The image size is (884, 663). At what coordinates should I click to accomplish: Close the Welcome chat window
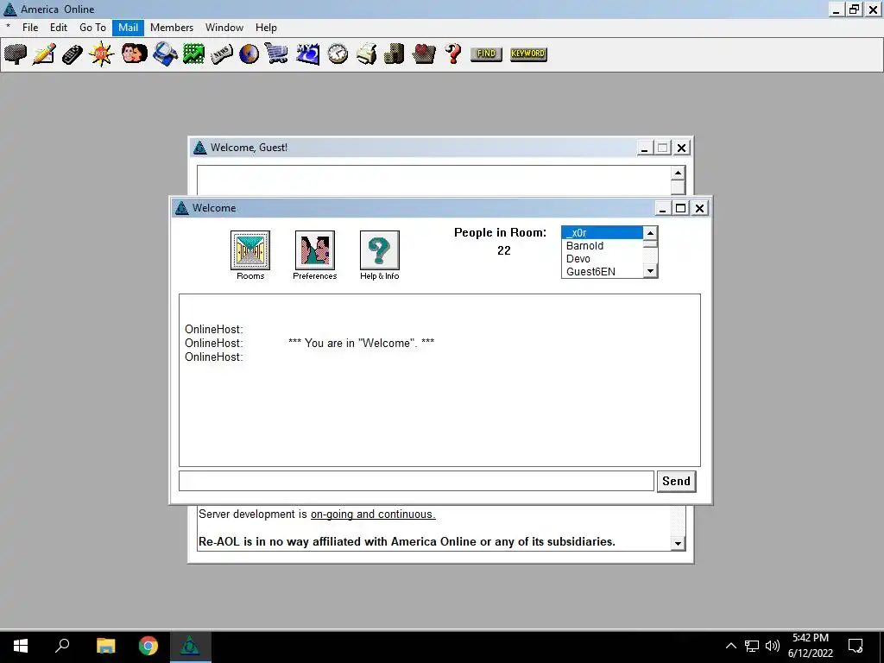point(699,209)
